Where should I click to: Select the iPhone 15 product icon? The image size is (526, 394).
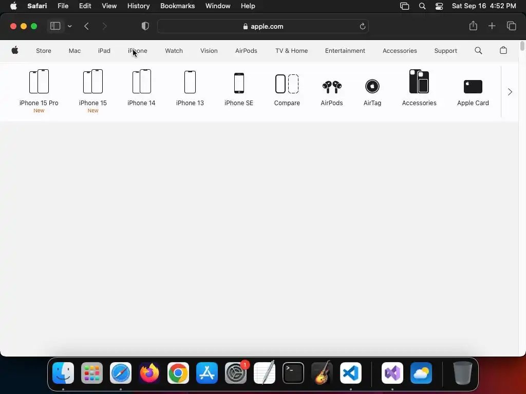coord(93,82)
